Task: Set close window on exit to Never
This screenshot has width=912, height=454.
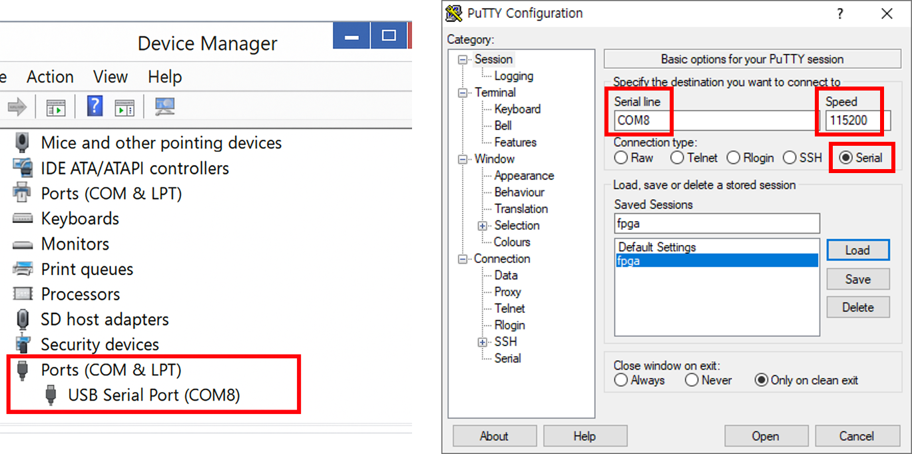Action: tap(692, 380)
